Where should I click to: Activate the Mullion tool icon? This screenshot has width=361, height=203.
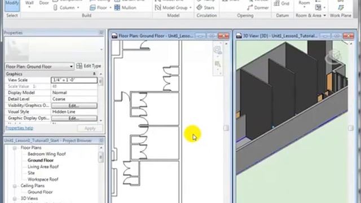pyautogui.click(x=117, y=7)
